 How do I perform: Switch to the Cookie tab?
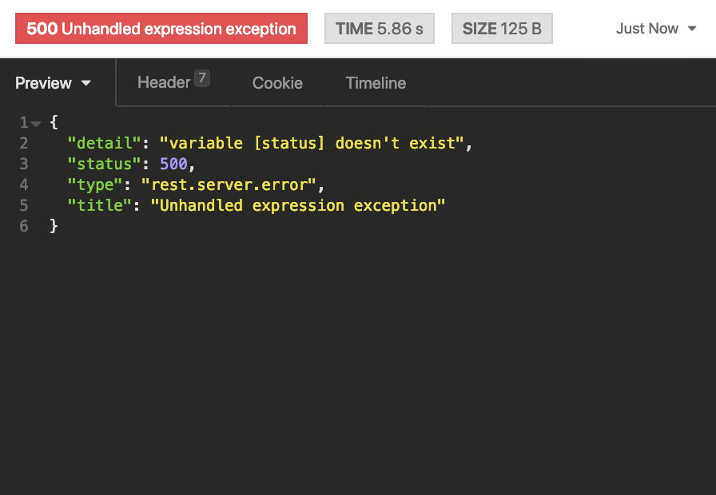point(277,83)
